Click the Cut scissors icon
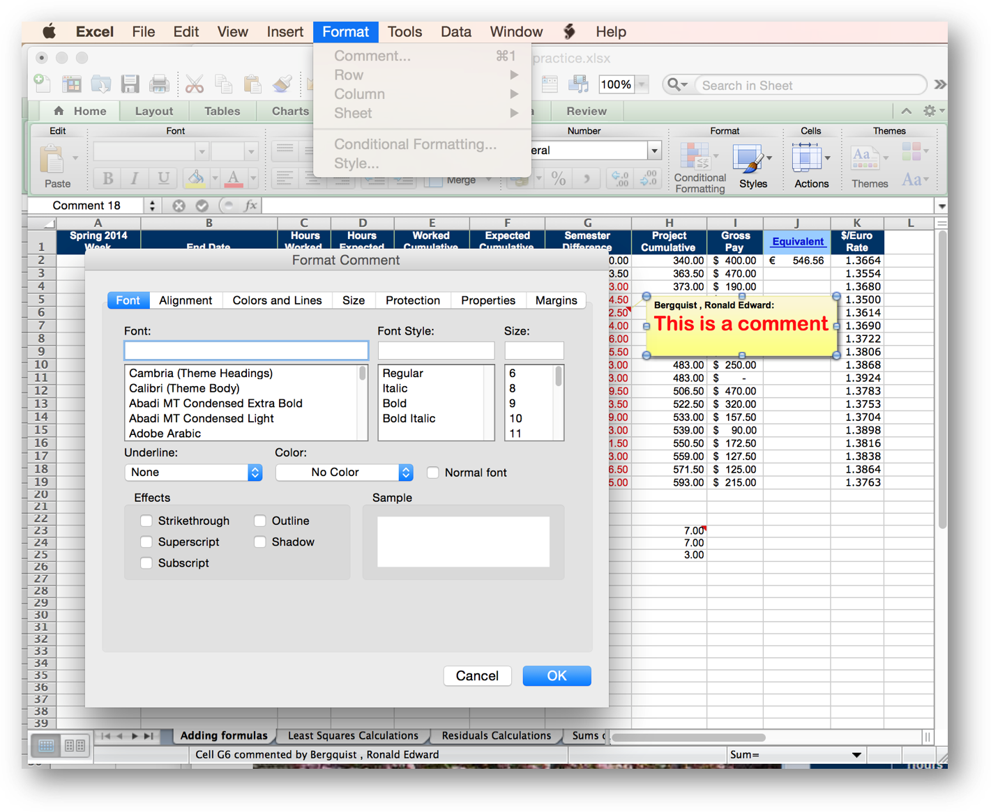The width and height of the screenshot is (991, 812). (195, 84)
